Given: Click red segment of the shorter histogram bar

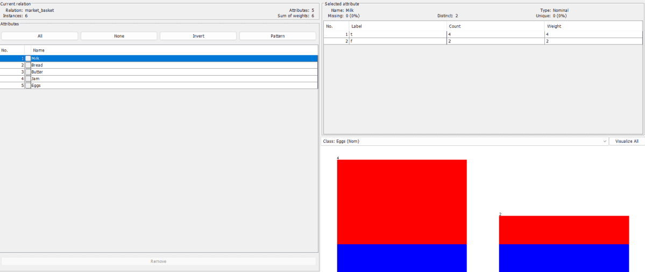Looking at the screenshot, I should 564,230.
